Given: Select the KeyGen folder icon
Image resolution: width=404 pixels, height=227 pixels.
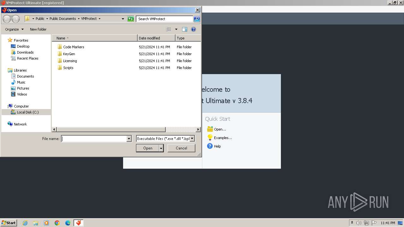Looking at the screenshot, I should 60,54.
